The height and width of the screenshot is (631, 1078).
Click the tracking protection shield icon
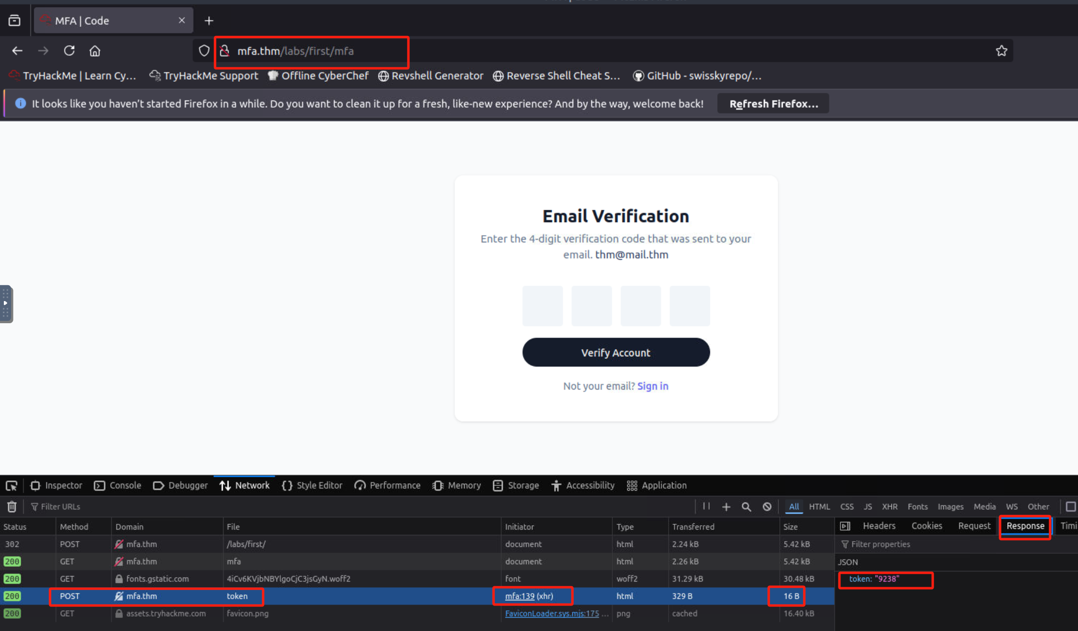point(204,50)
